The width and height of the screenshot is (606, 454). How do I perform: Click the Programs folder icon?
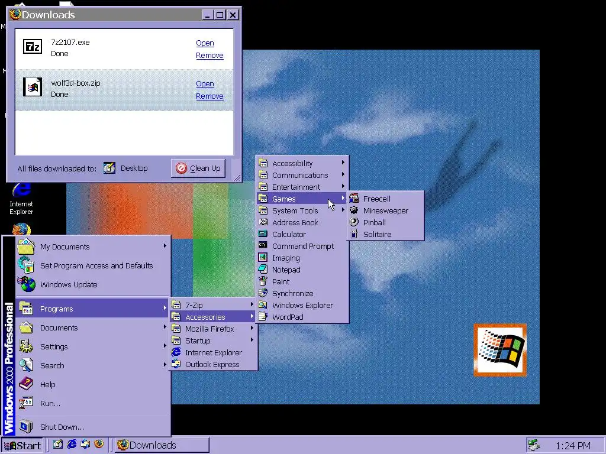26,309
